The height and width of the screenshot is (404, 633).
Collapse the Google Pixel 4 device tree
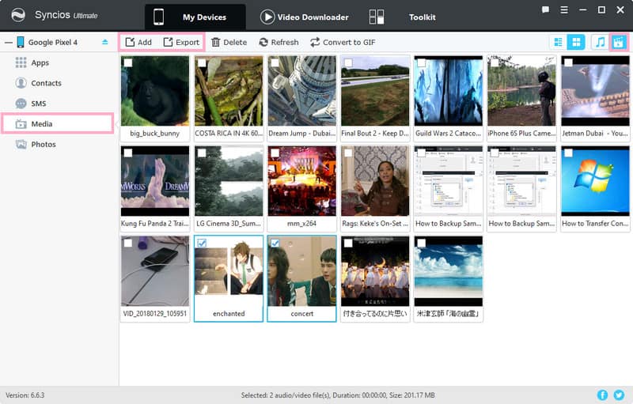[x=9, y=43]
